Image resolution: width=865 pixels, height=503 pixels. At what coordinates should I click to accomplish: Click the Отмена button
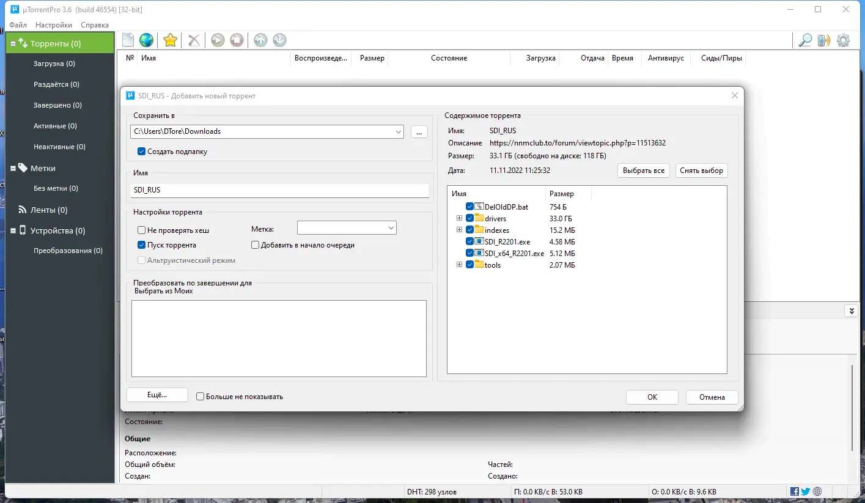pyautogui.click(x=712, y=397)
